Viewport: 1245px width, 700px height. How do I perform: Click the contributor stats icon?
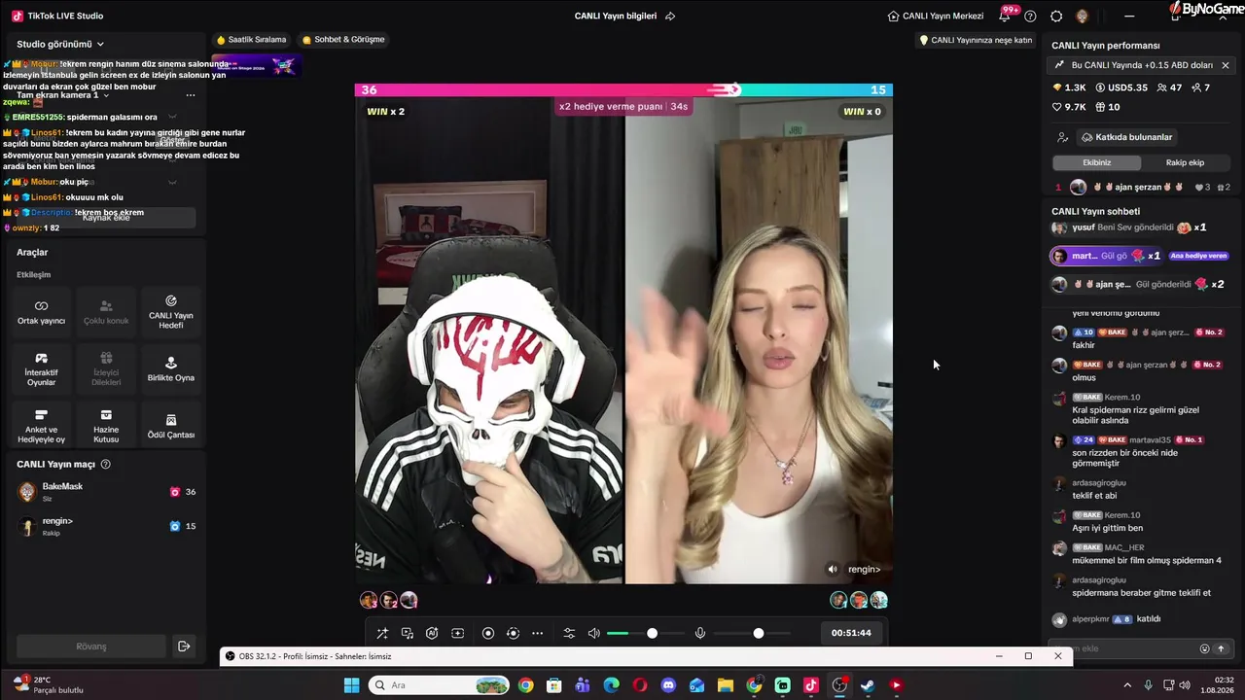tap(1063, 137)
